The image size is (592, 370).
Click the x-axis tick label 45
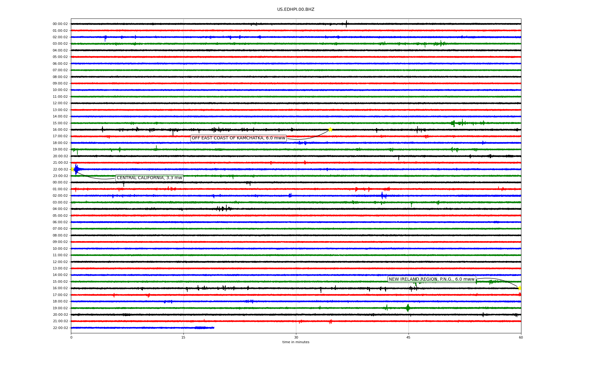pyautogui.click(x=408, y=337)
